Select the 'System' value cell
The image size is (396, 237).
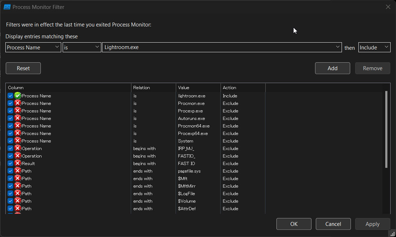point(185,141)
